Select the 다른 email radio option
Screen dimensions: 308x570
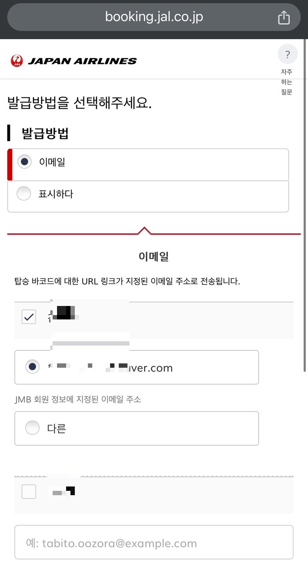pos(32,428)
